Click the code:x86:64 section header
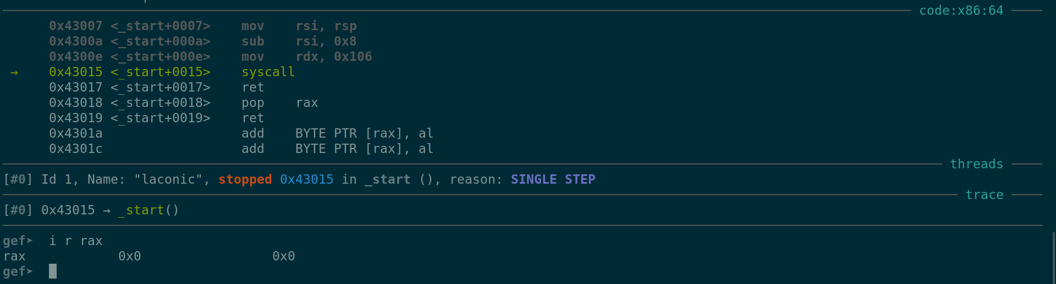Image resolution: width=1056 pixels, height=284 pixels. (961, 11)
